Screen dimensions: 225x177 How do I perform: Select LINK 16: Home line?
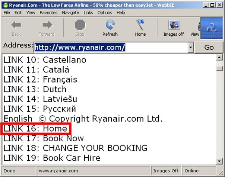[36, 129]
